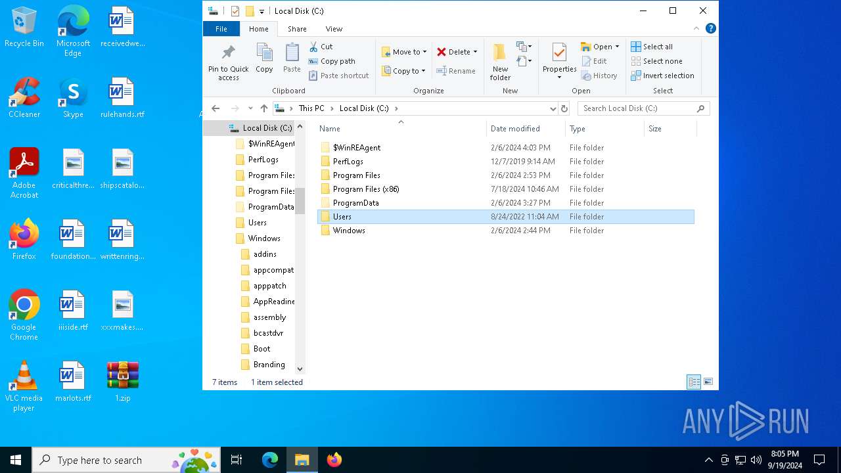Select Users in the navigation tree
Screen dimensions: 841x473
pyautogui.click(x=257, y=223)
